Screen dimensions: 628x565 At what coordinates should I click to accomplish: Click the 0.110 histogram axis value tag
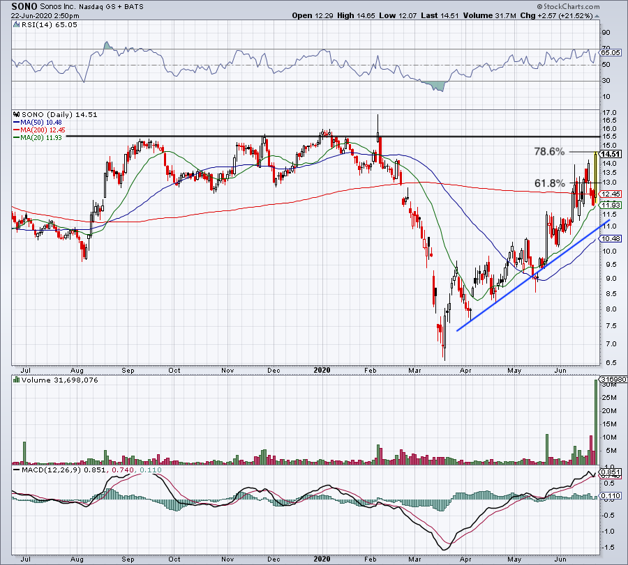(x=611, y=496)
